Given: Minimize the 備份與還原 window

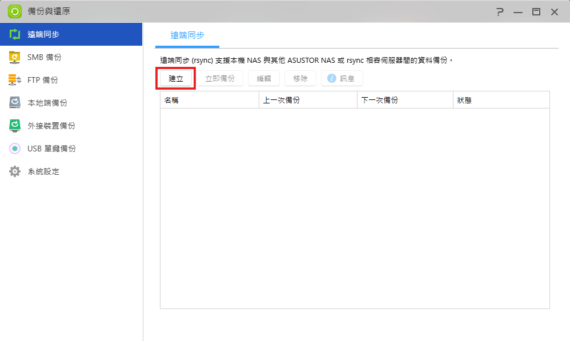Looking at the screenshot, I should [x=518, y=12].
